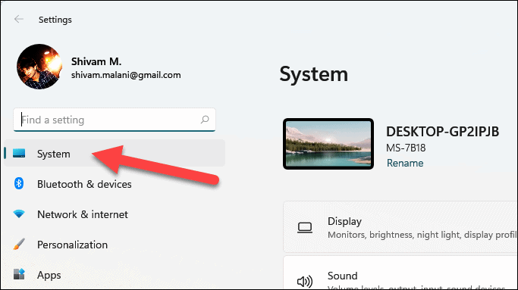The width and height of the screenshot is (518, 290).
Task: Click the Shivam M. account name
Action: pyautogui.click(x=96, y=61)
